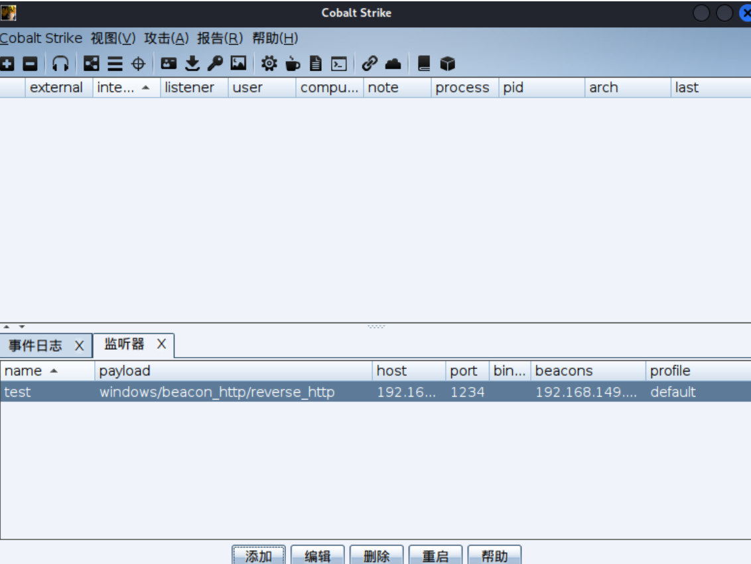Open Java applet attack coffee cup icon
The image size is (751, 564).
point(292,64)
